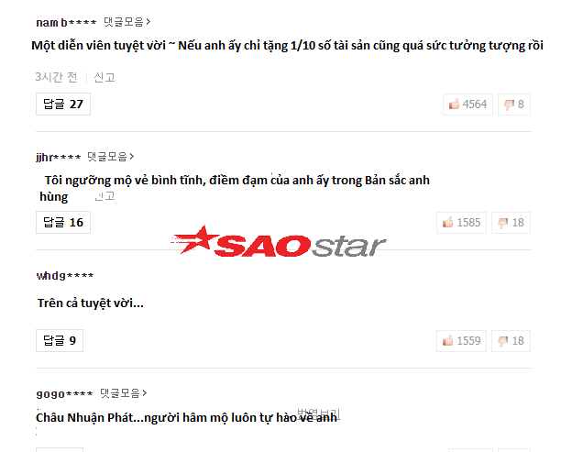572x452 pixels.
Task: Click the SAOstar logo watermark
Action: click(279, 241)
